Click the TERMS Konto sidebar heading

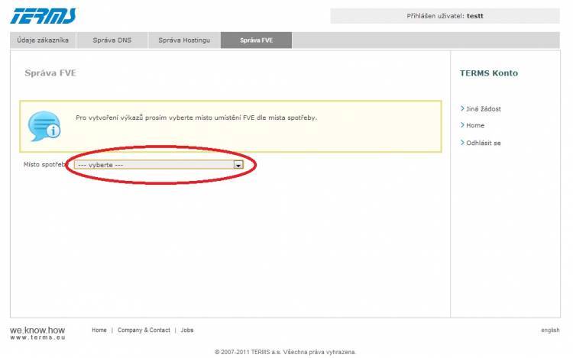tap(489, 73)
